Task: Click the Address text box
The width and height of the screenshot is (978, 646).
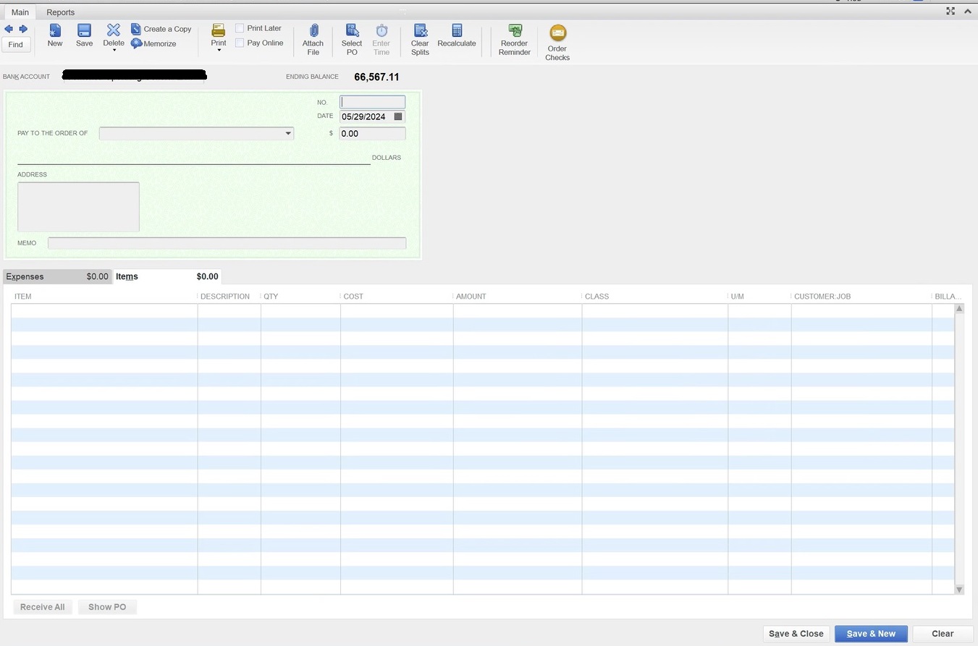Action: pos(78,207)
